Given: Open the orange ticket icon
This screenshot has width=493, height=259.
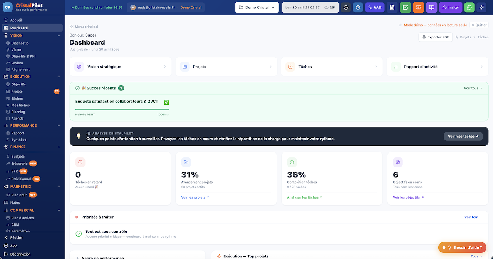Looking at the screenshot, I should tap(418, 7).
